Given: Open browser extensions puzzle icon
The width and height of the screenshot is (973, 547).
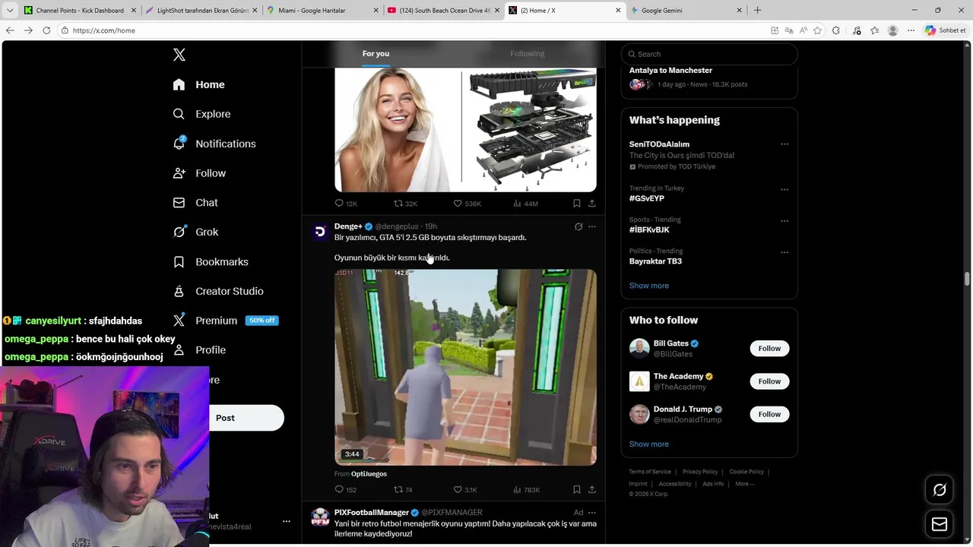Looking at the screenshot, I should coord(836,30).
